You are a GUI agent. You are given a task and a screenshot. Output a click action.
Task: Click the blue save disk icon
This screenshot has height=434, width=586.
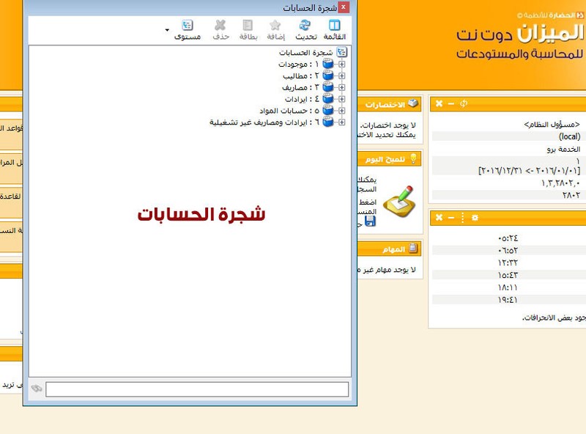(x=370, y=221)
